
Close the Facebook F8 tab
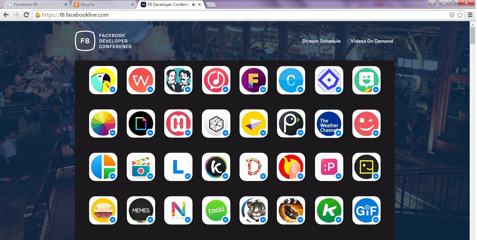click(x=66, y=5)
